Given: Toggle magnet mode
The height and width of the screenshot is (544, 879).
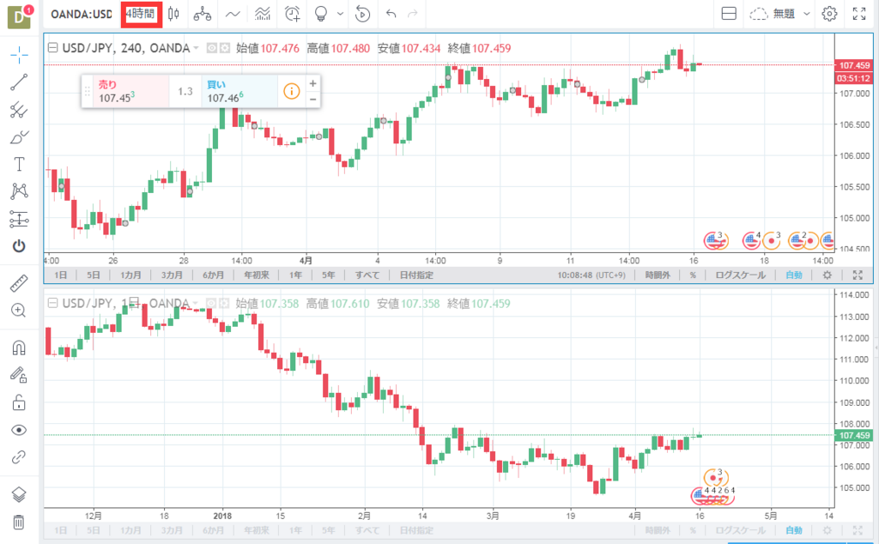Looking at the screenshot, I should coord(19,348).
